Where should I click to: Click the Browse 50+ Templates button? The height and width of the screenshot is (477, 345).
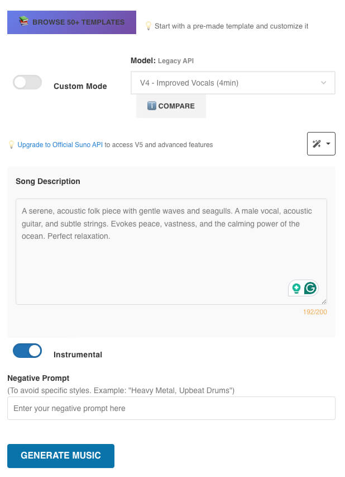pyautogui.click(x=71, y=22)
